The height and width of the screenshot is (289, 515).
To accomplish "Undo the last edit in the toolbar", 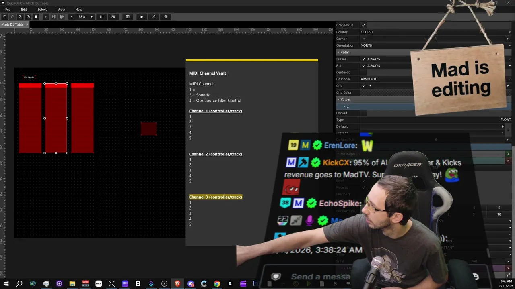I will [4, 17].
